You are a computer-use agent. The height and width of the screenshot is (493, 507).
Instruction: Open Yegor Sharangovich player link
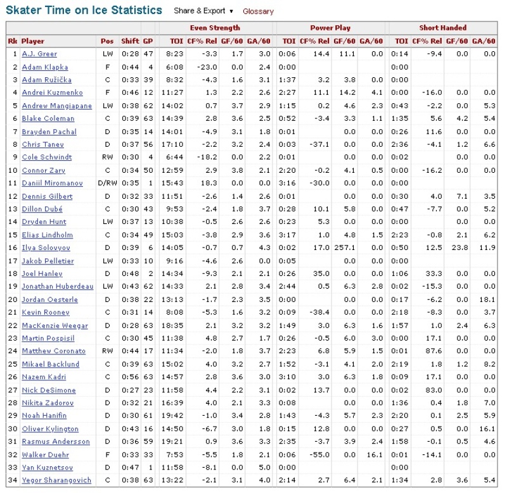coord(56,480)
